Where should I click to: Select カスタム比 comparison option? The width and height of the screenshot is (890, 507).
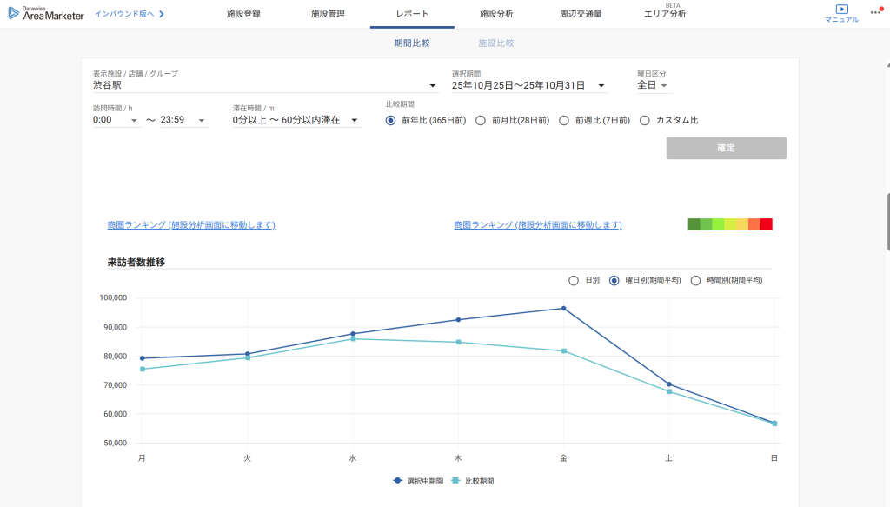(x=645, y=121)
